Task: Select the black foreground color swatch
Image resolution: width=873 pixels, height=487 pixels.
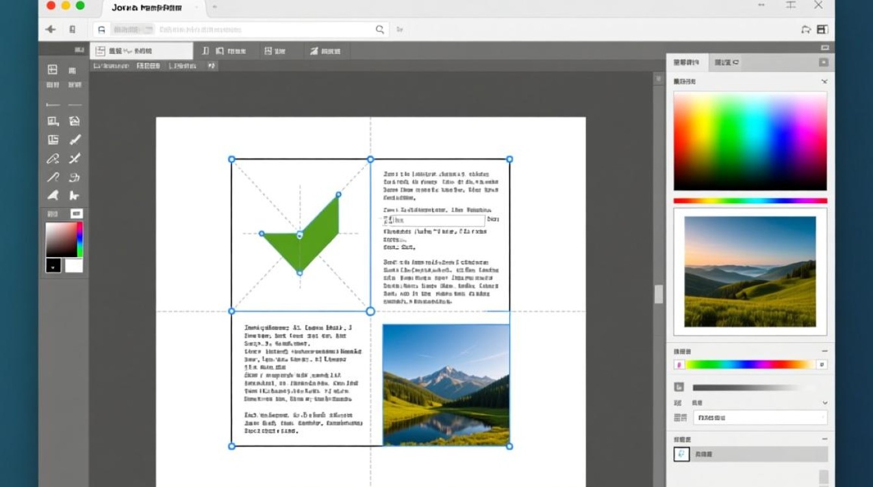Action: [53, 265]
